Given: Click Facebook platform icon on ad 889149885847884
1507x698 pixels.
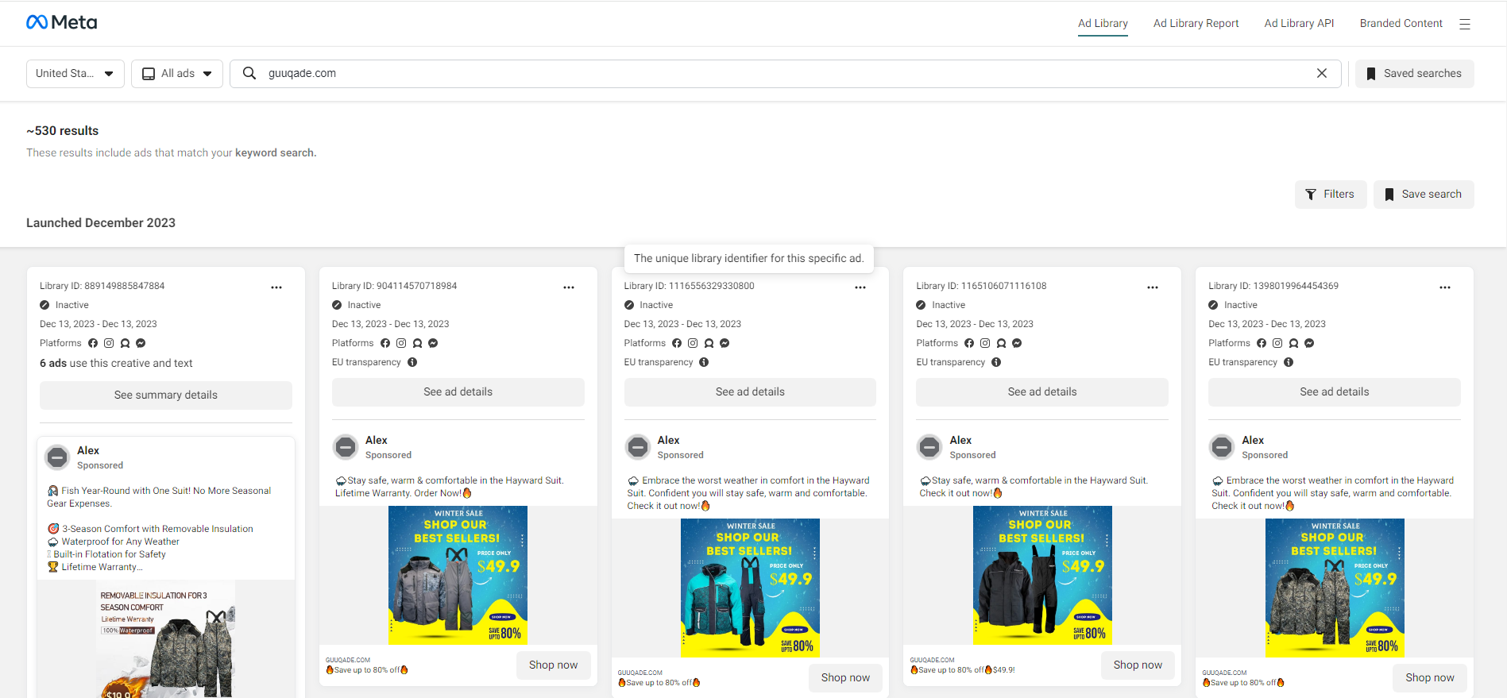Looking at the screenshot, I should 93,343.
